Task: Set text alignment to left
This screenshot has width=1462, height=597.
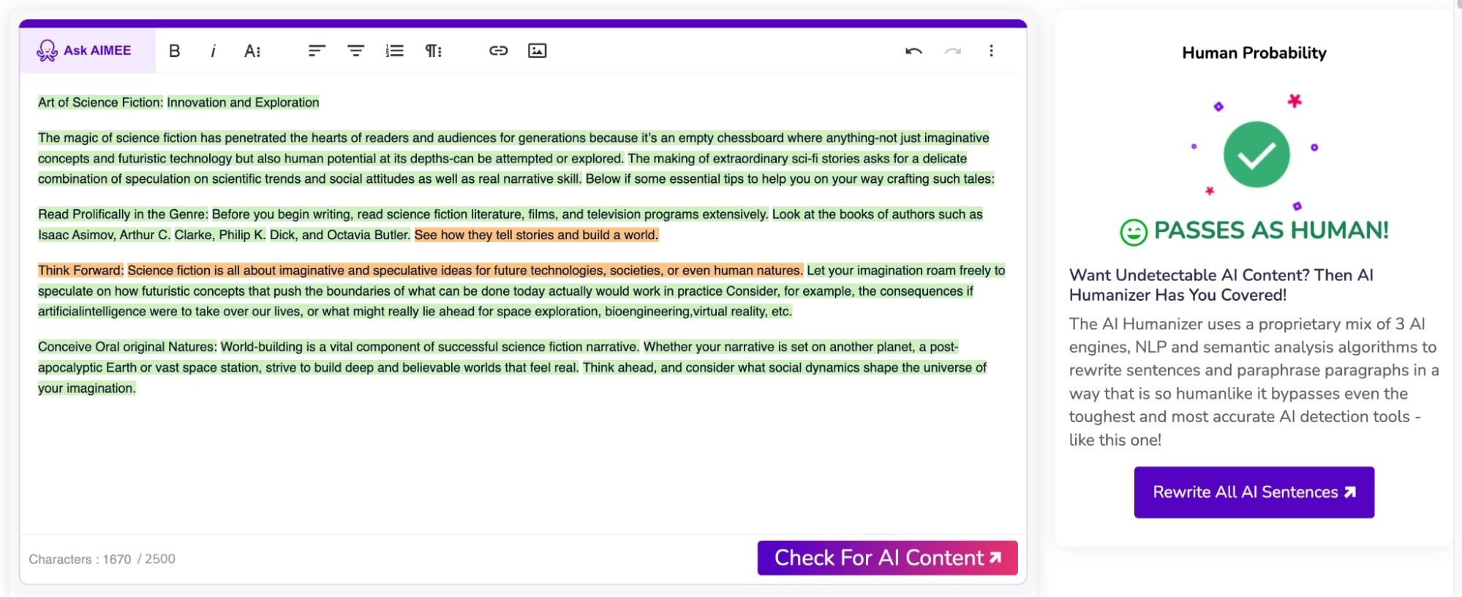Action: coord(316,50)
